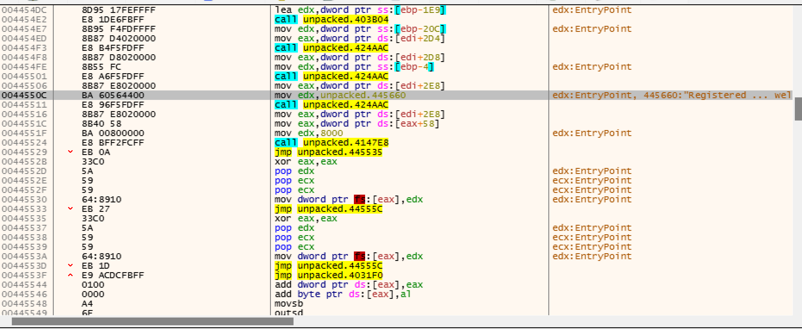Viewport: 802px width, 329px height.
Task: Select highlighted address 0044550C
Action: (24, 95)
